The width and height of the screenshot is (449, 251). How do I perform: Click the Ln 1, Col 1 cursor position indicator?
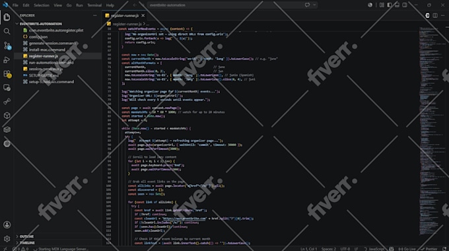coord(309,249)
